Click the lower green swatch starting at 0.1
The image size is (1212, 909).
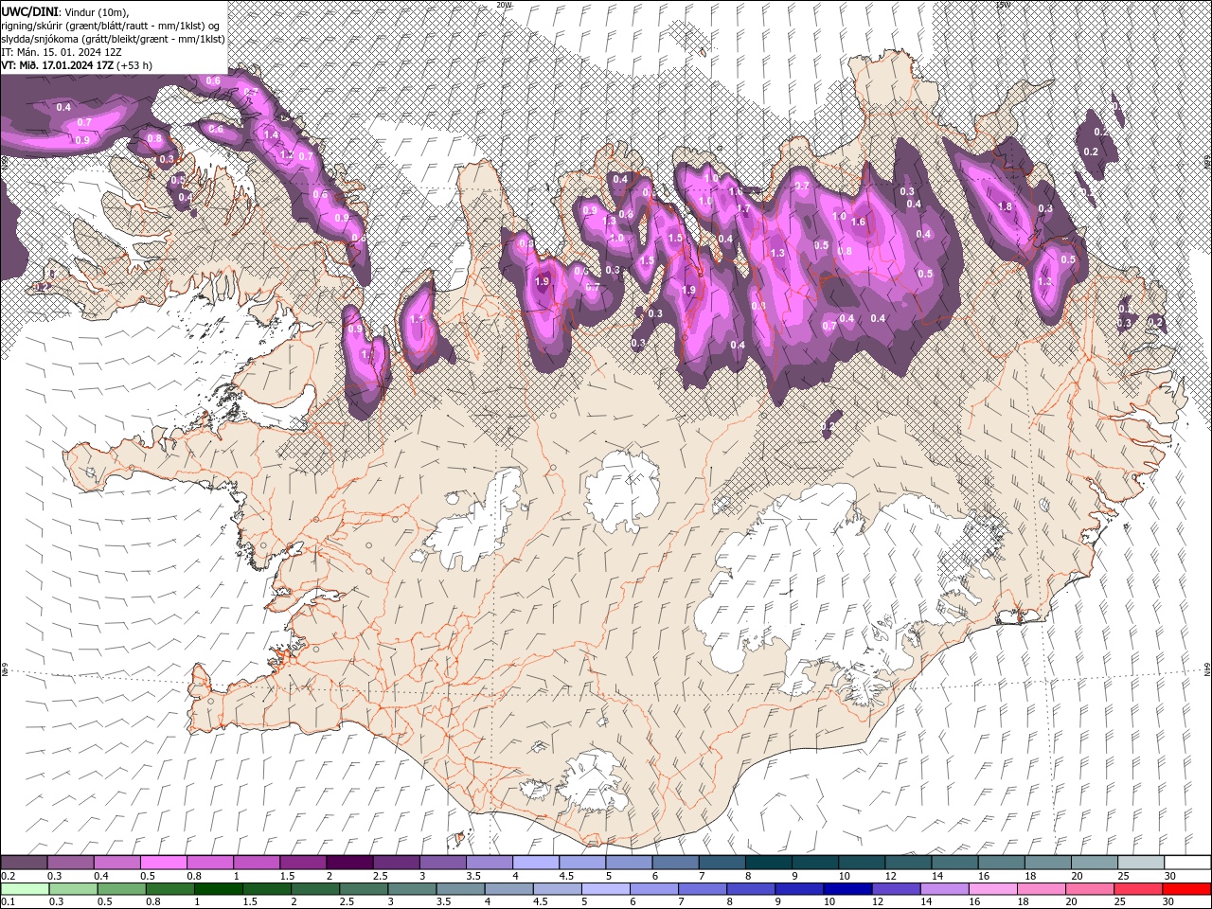pos(25,889)
